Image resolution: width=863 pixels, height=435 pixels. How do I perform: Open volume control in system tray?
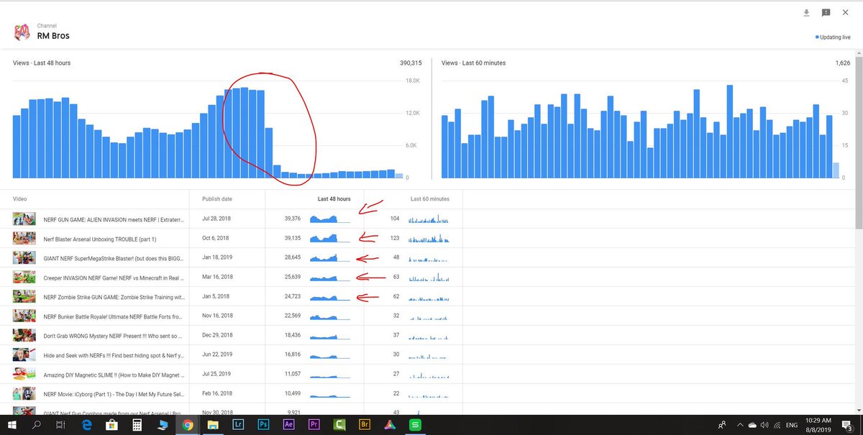click(x=764, y=425)
